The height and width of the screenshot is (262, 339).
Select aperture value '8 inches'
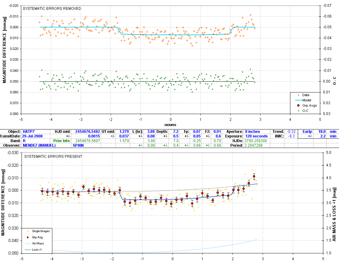(x=252, y=132)
